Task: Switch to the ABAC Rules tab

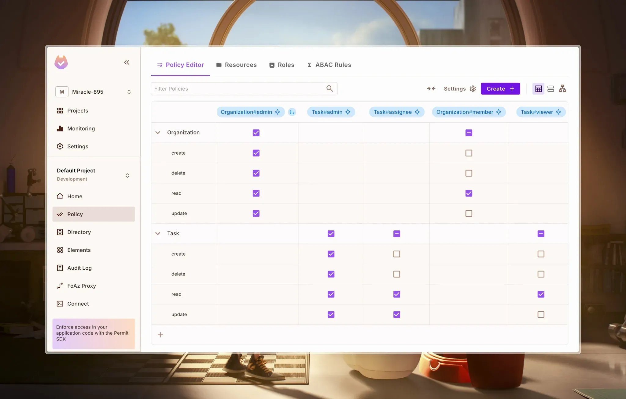Action: (329, 65)
